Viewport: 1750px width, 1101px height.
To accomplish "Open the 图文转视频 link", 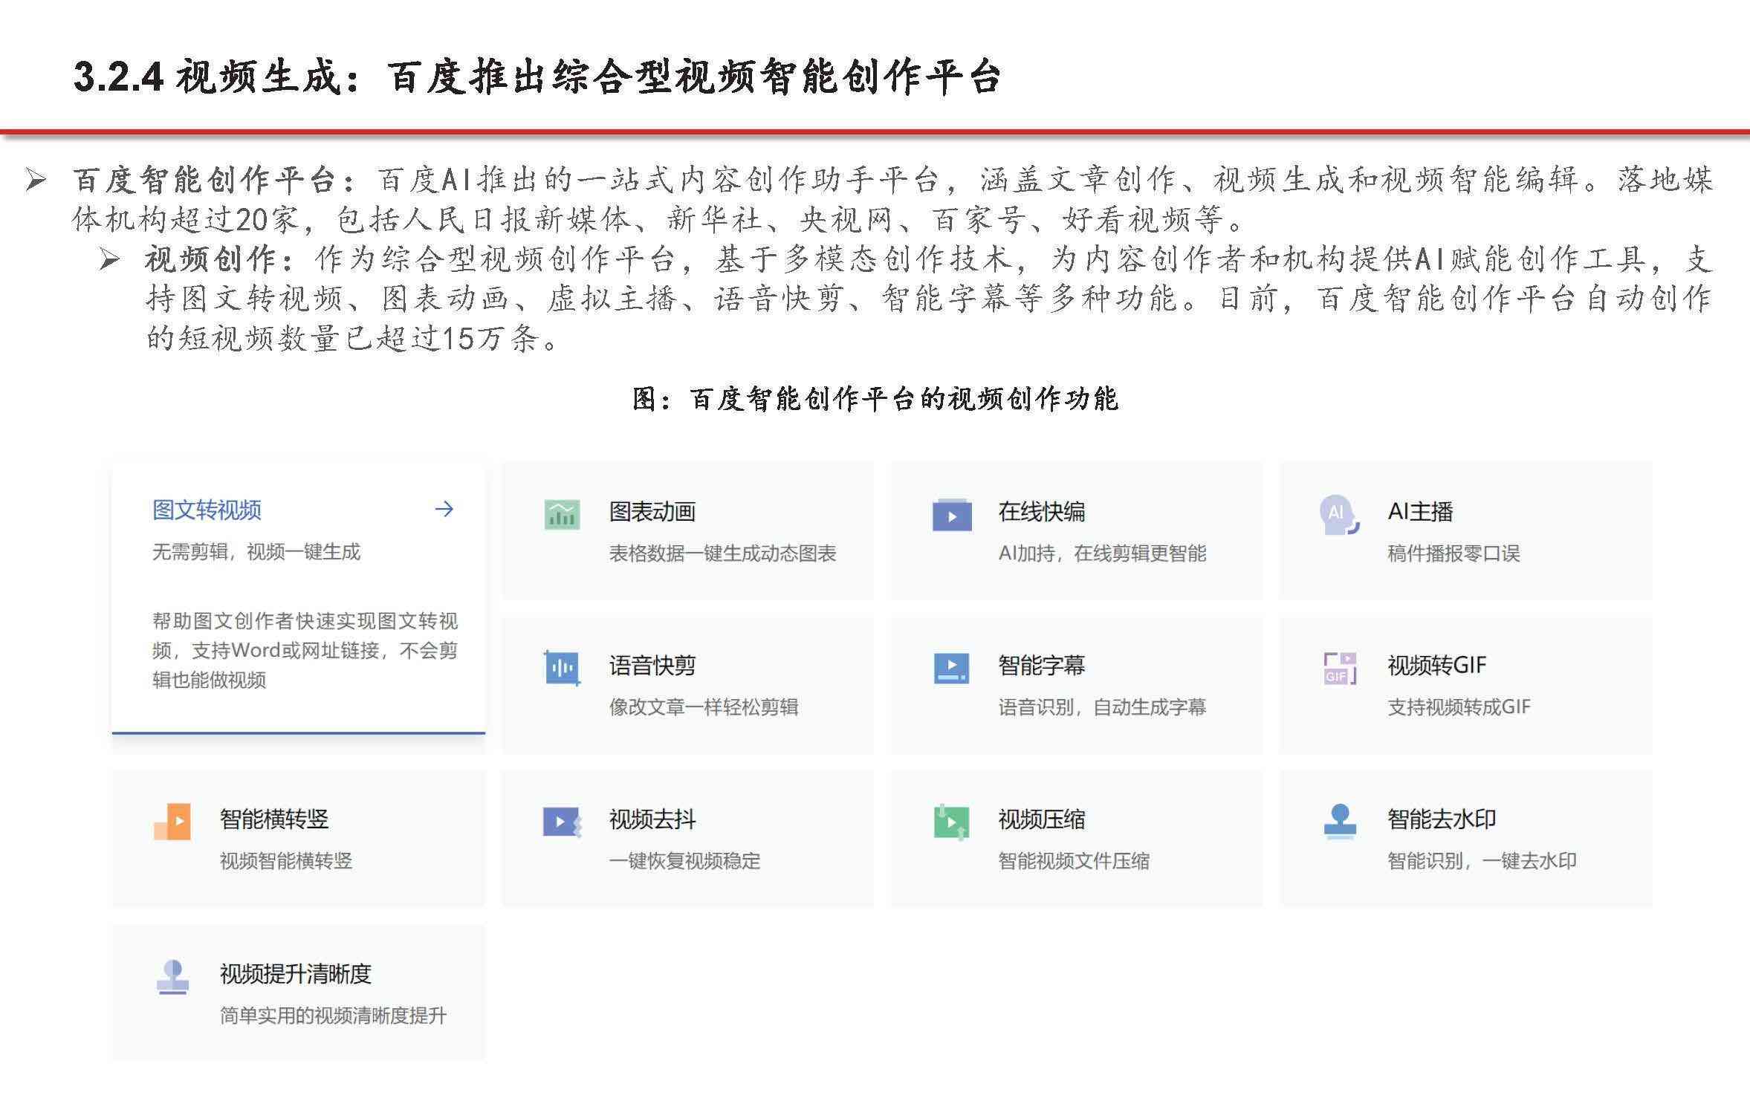I will click(207, 510).
